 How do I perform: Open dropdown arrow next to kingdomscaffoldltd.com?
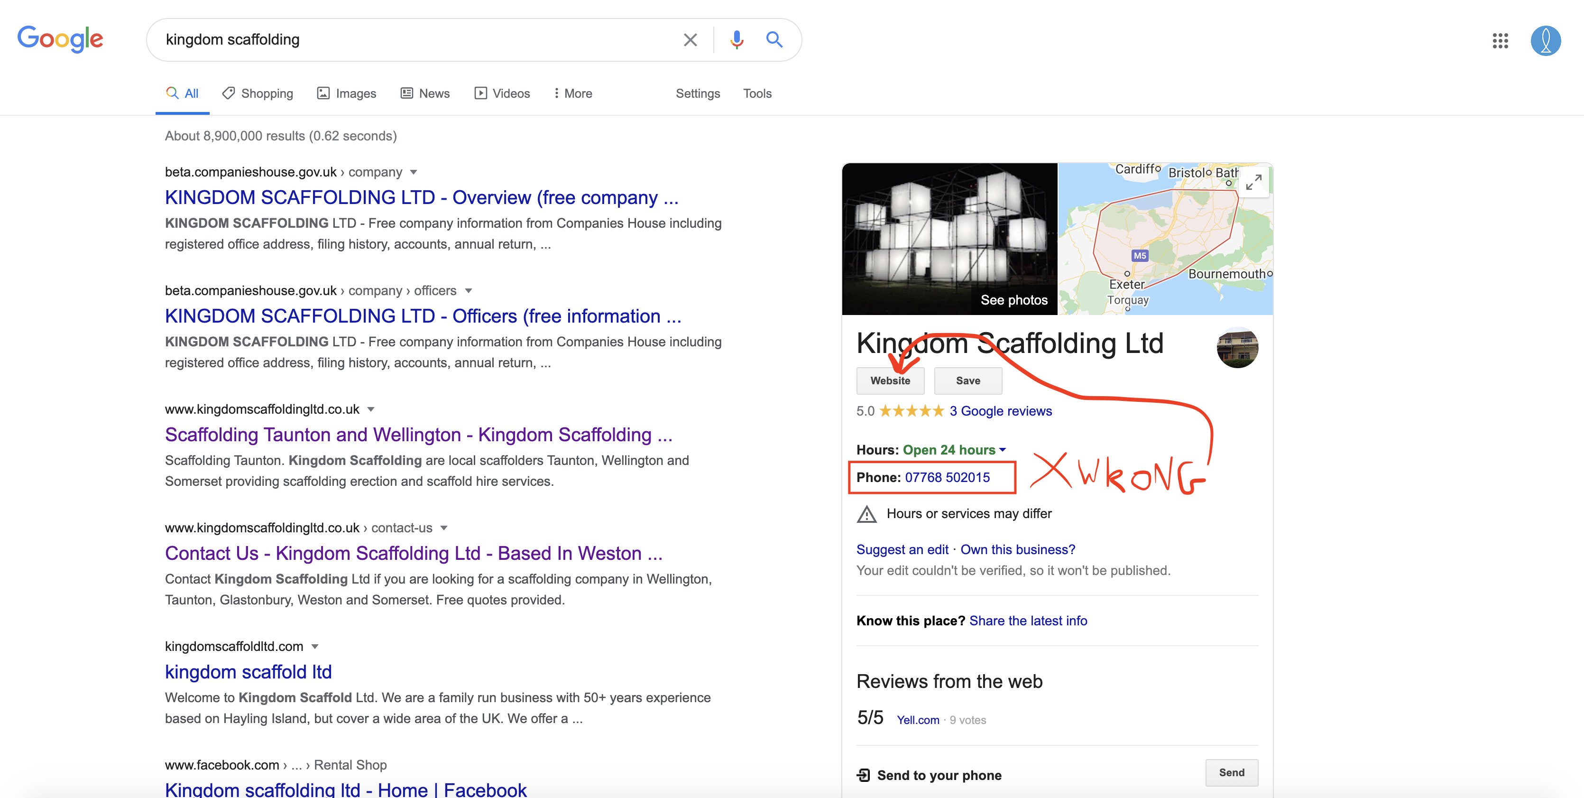[x=315, y=647]
